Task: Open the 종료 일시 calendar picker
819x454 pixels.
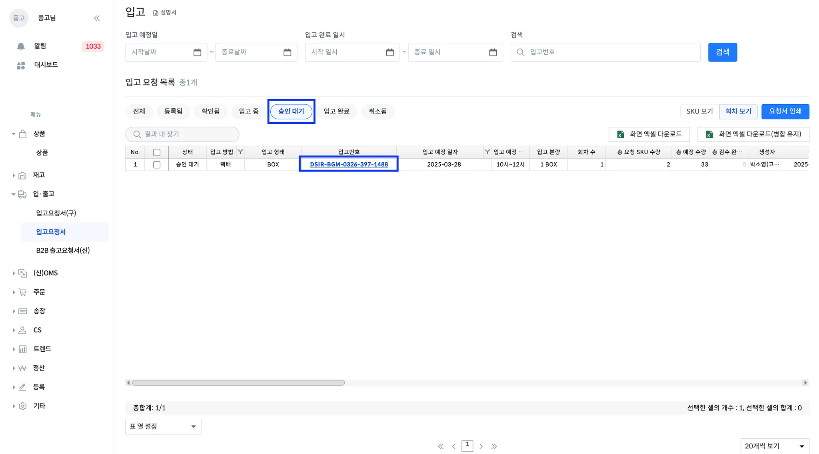Action: [x=493, y=52]
